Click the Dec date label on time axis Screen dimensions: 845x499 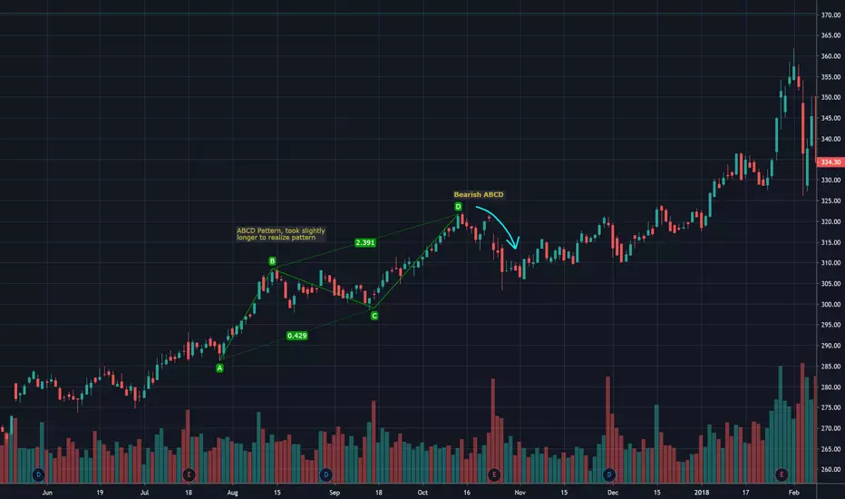(x=613, y=493)
